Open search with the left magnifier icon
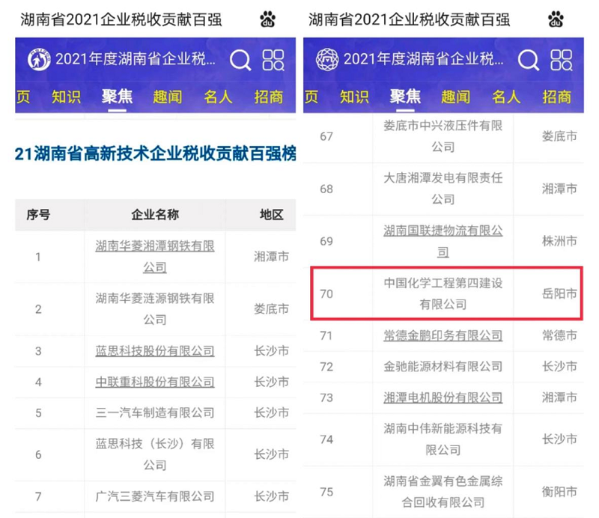Image resolution: width=599 pixels, height=518 pixels. pos(240,59)
